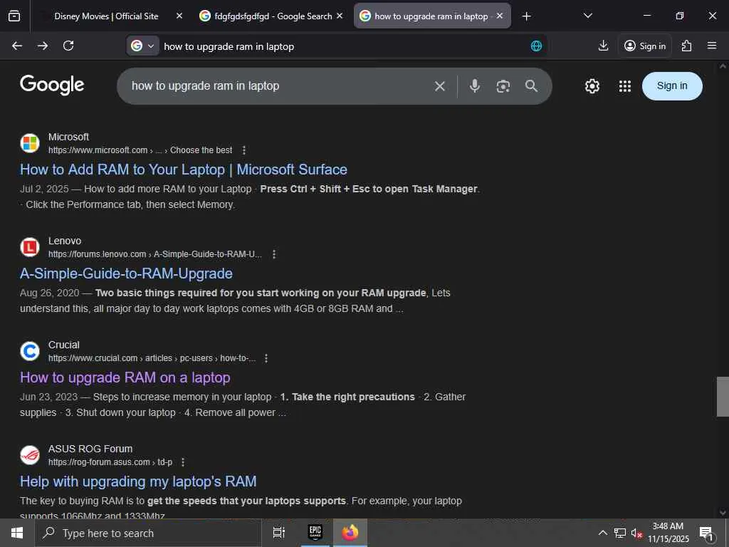The height and width of the screenshot is (547, 729).
Task: Open the Extensions puzzle icon
Action: 687,46
